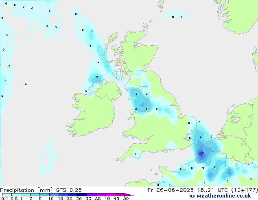Click the 0.5–1 mm legend swatch
This screenshot has width=258, height=200.
point(16,195)
